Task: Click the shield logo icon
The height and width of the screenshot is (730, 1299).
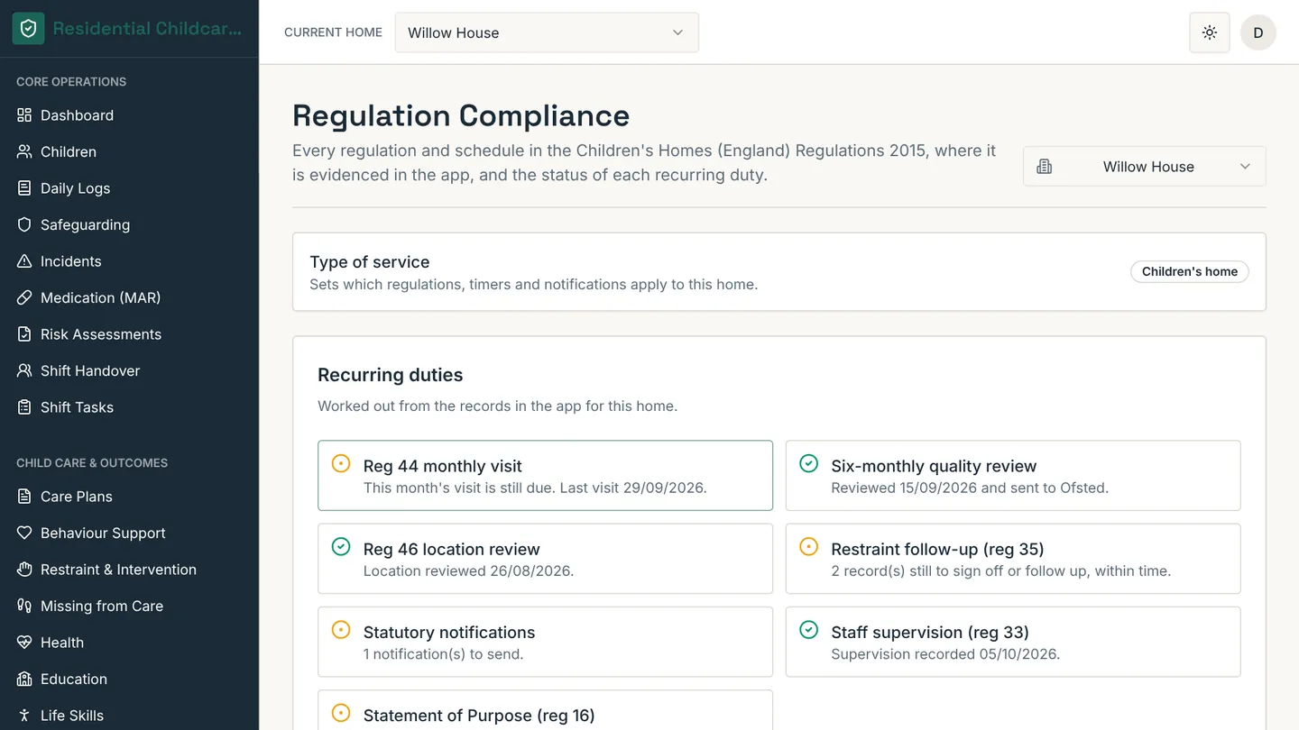Action: pos(28,29)
